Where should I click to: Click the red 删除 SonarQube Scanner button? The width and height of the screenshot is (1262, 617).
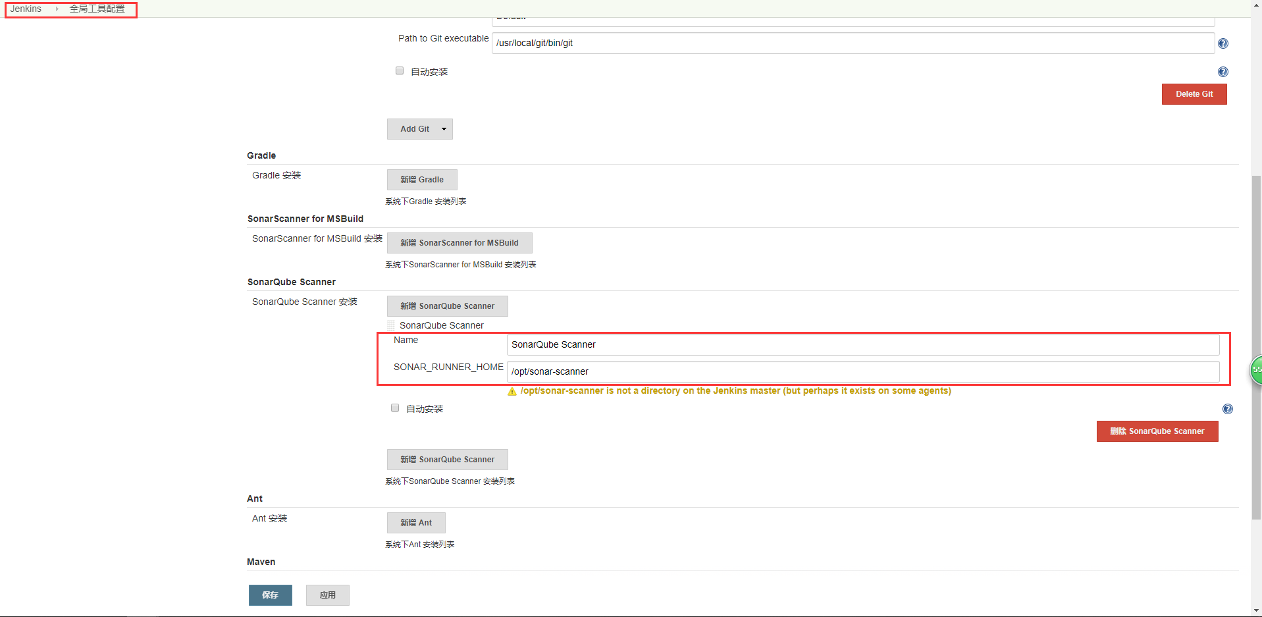1157,431
